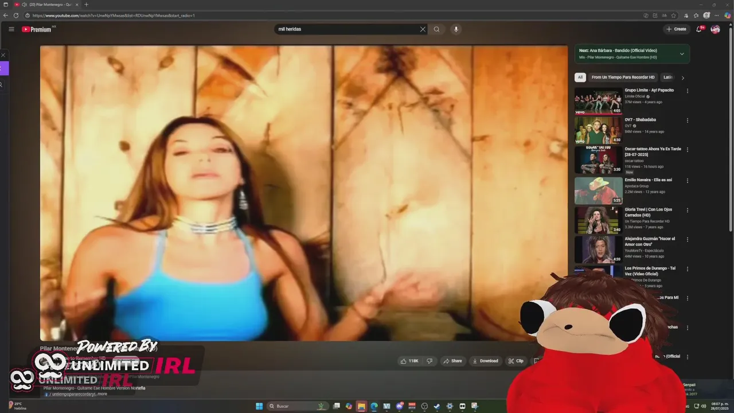This screenshot has height=413, width=734.
Task: Select the All filter chip
Action: tap(580, 77)
